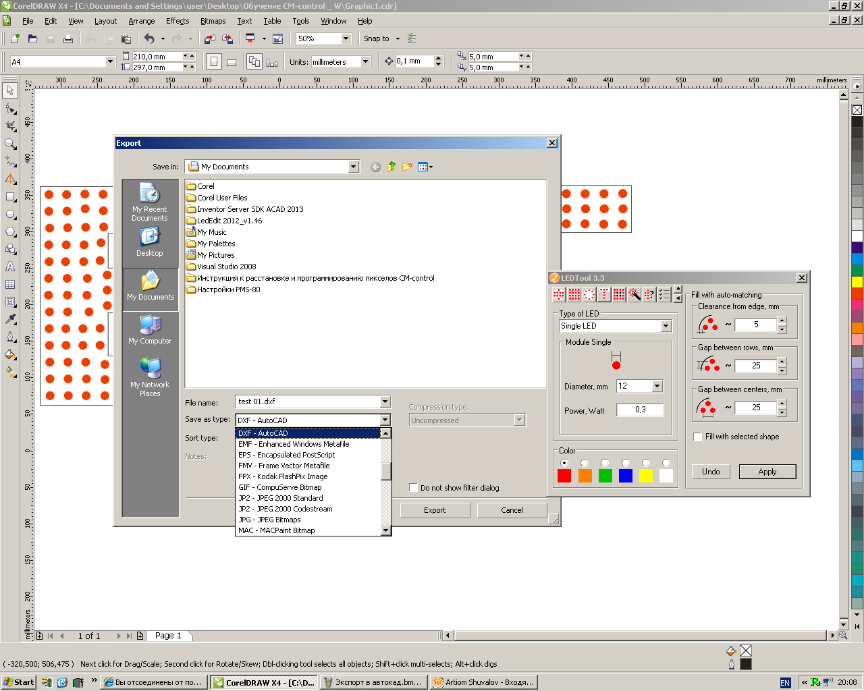Select the orange color radio button
This screenshot has height=691, width=864.
click(x=585, y=463)
